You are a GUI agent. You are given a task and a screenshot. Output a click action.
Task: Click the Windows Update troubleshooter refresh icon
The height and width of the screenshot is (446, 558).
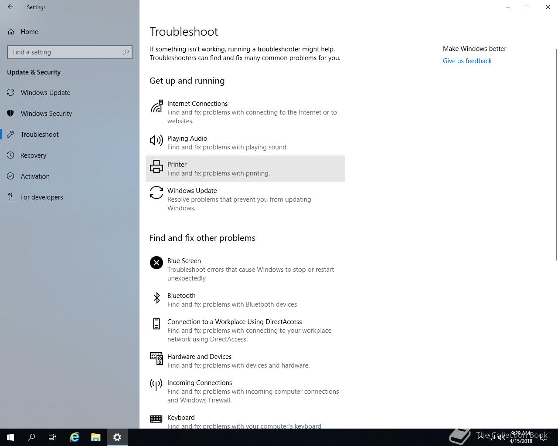tap(157, 193)
